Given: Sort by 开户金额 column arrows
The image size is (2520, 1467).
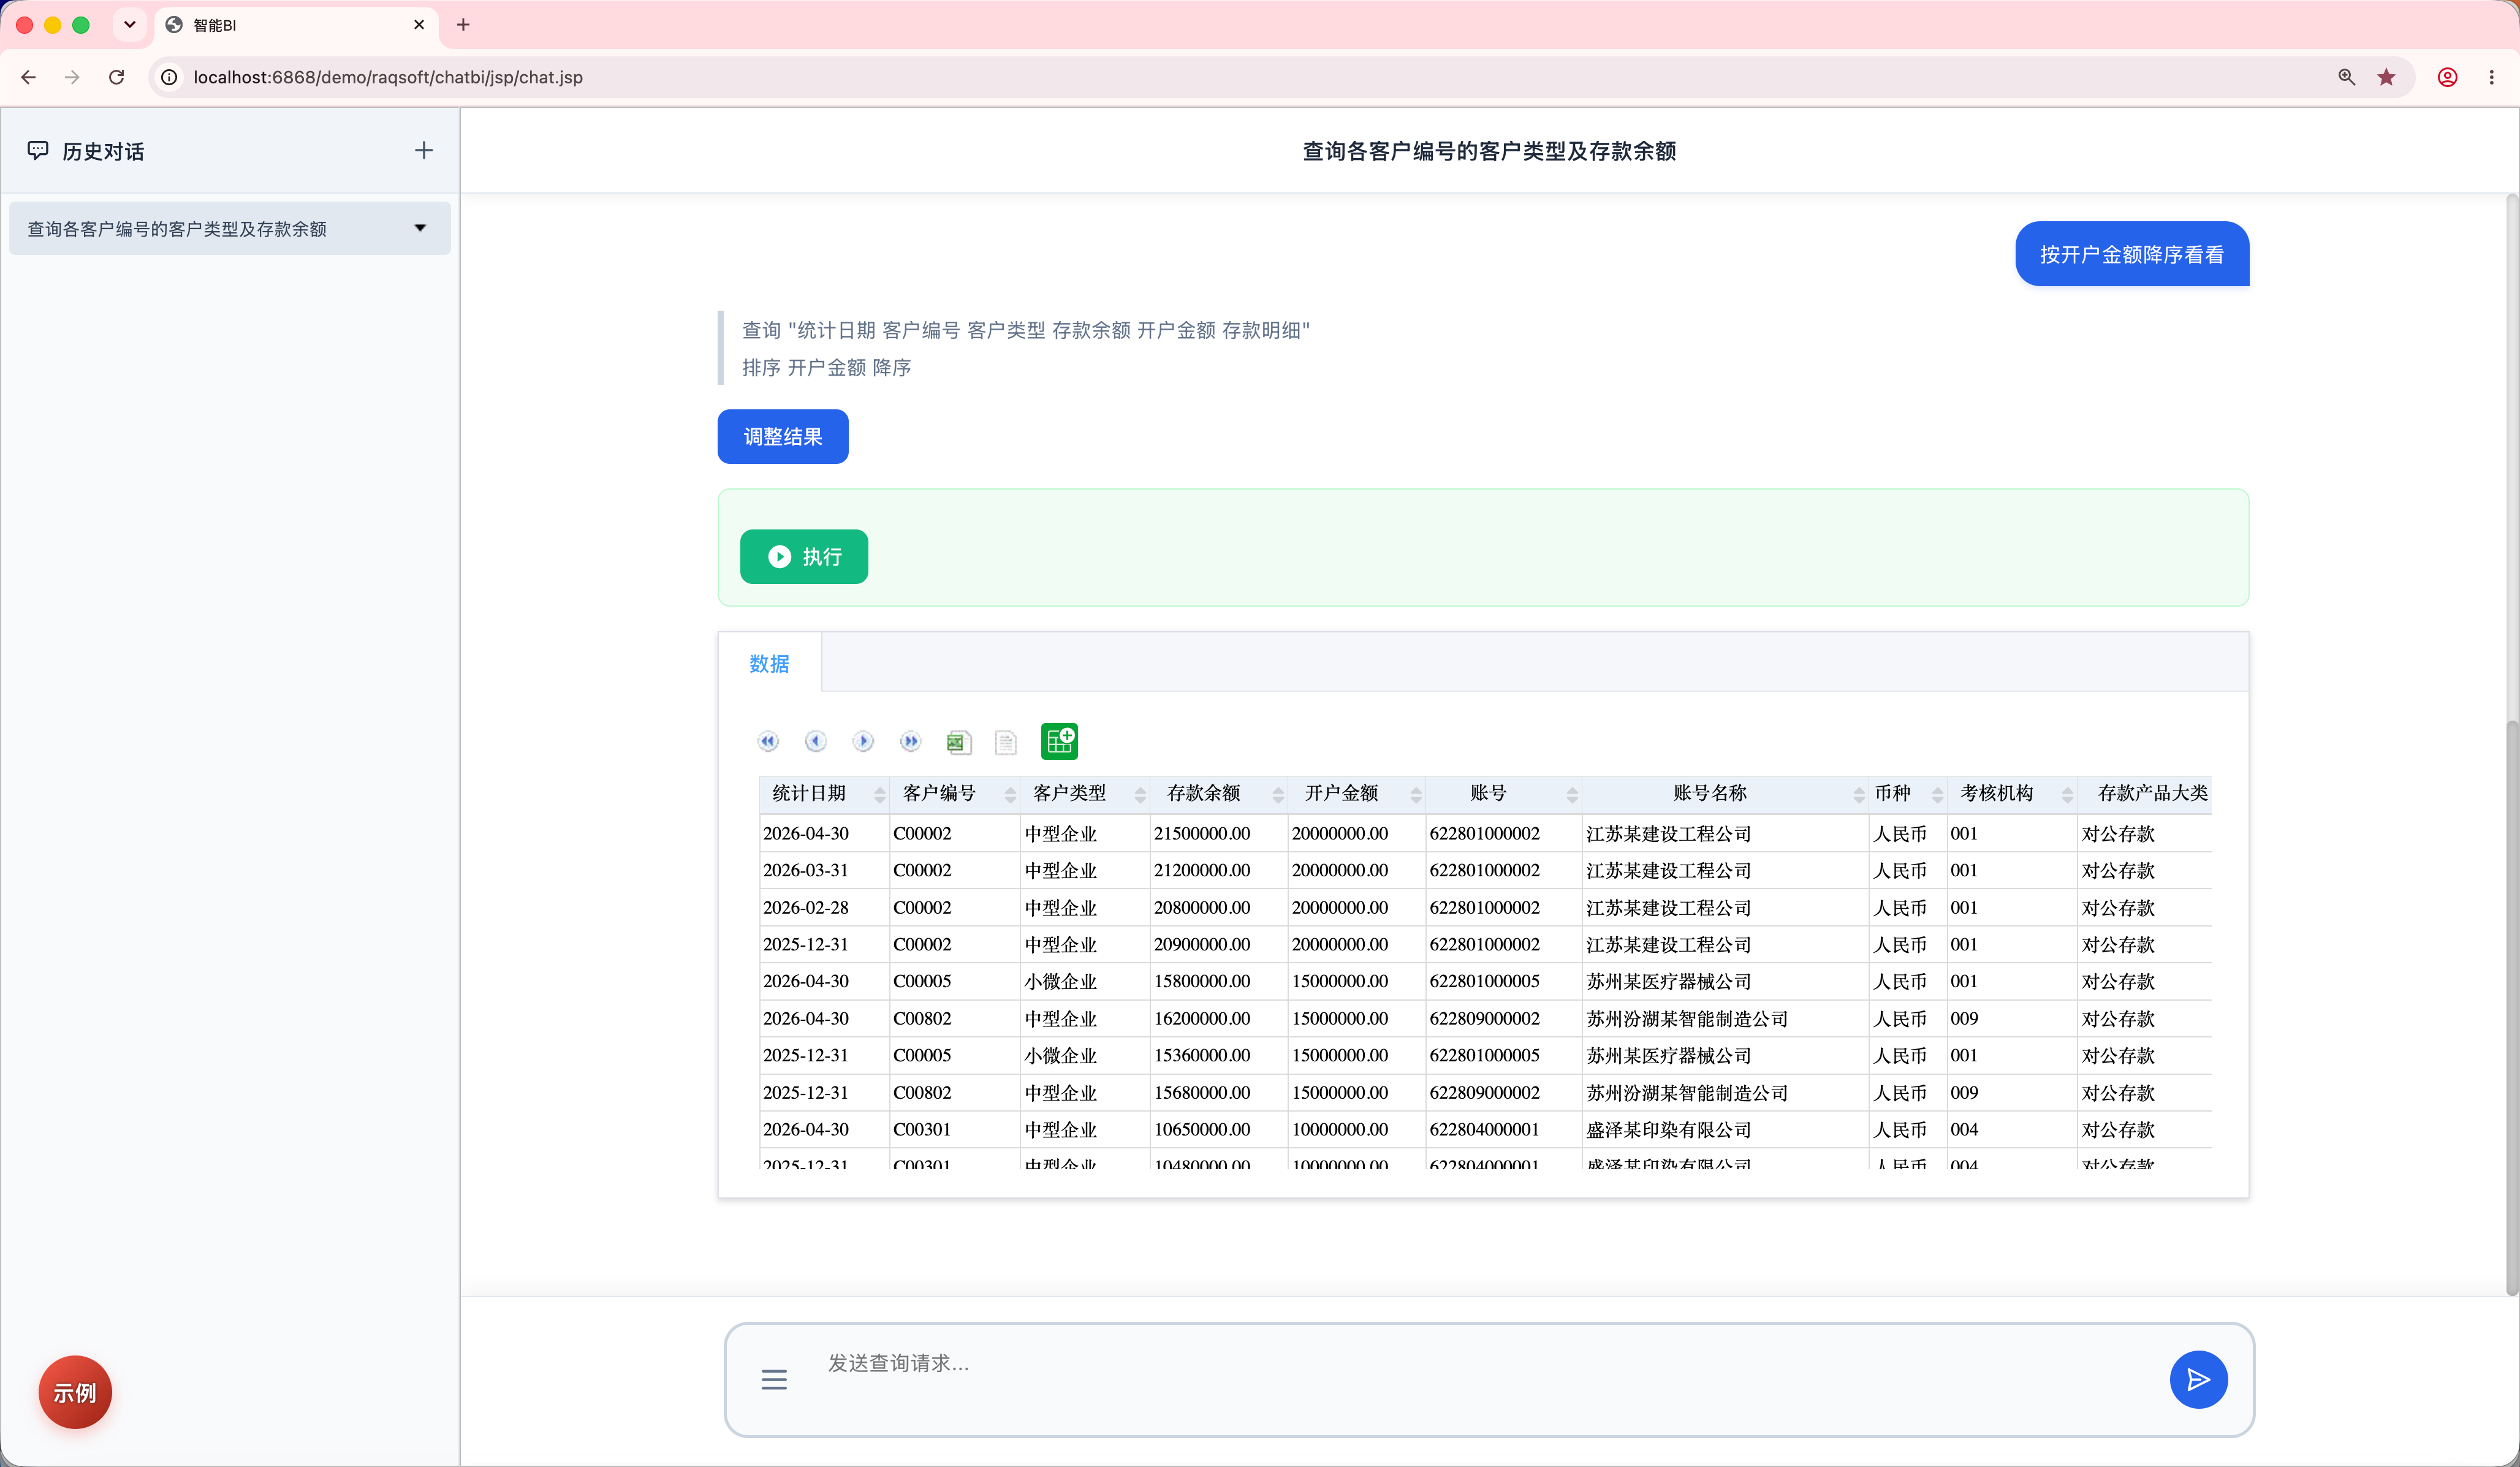Looking at the screenshot, I should (x=1416, y=794).
